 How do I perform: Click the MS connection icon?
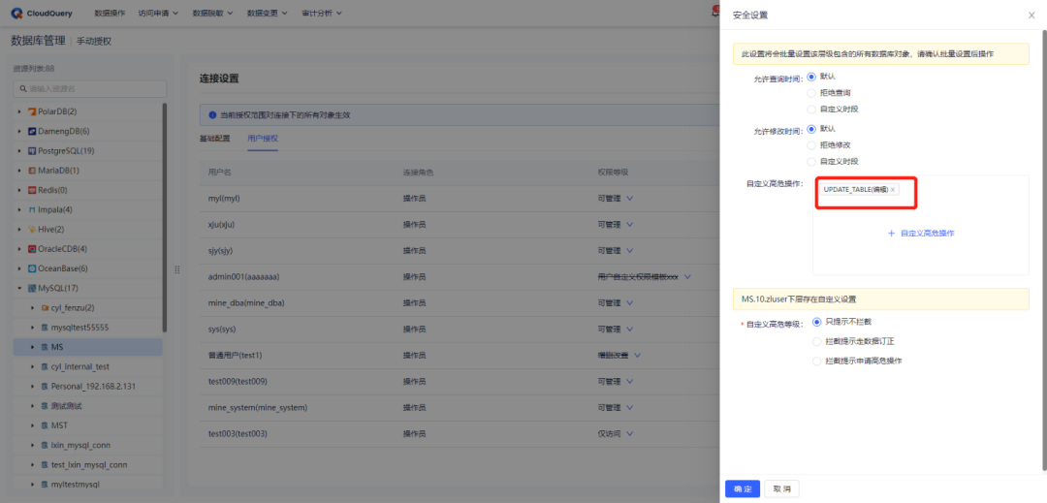click(45, 348)
